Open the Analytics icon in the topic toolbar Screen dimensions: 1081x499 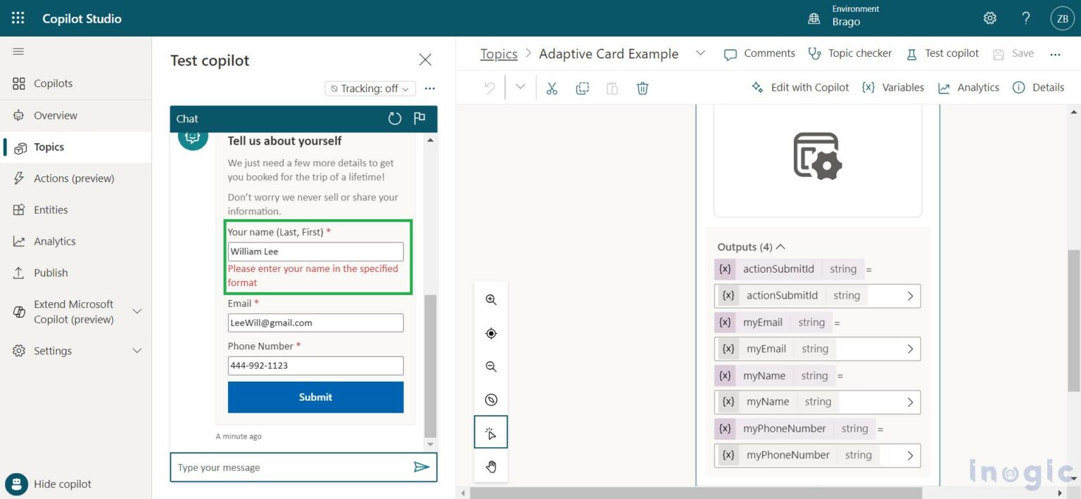point(968,87)
